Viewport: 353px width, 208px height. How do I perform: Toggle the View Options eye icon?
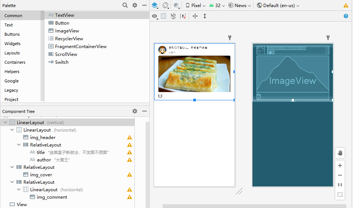pyautogui.click(x=155, y=16)
